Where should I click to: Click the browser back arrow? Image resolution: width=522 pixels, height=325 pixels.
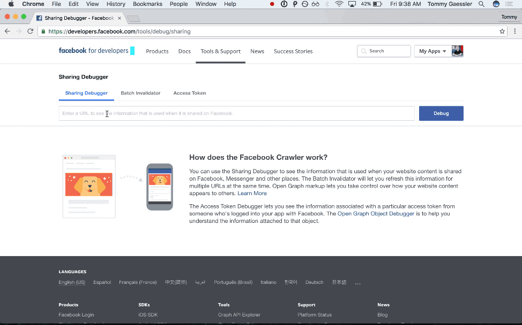point(8,31)
